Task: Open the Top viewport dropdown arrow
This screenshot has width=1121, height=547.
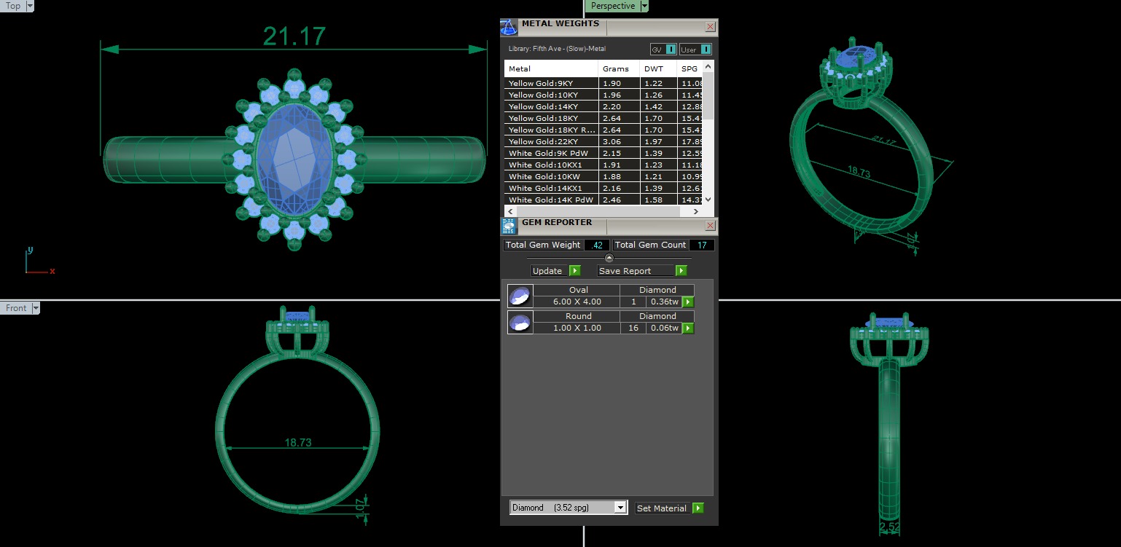Action: coord(30,6)
